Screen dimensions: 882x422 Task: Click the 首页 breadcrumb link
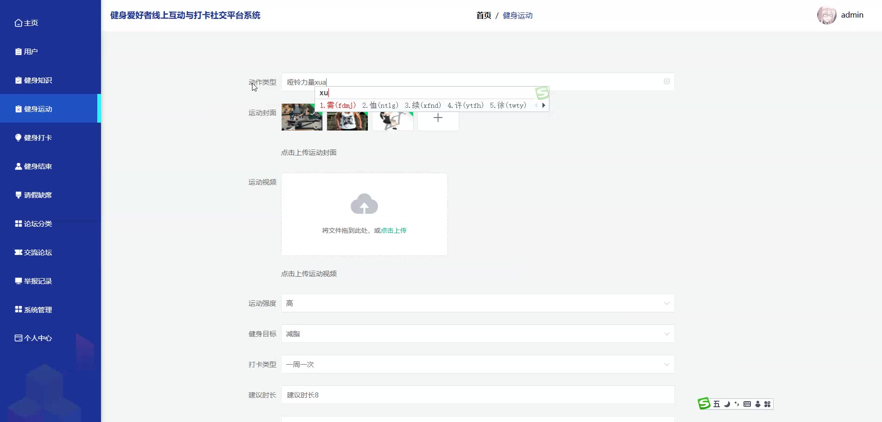(484, 15)
